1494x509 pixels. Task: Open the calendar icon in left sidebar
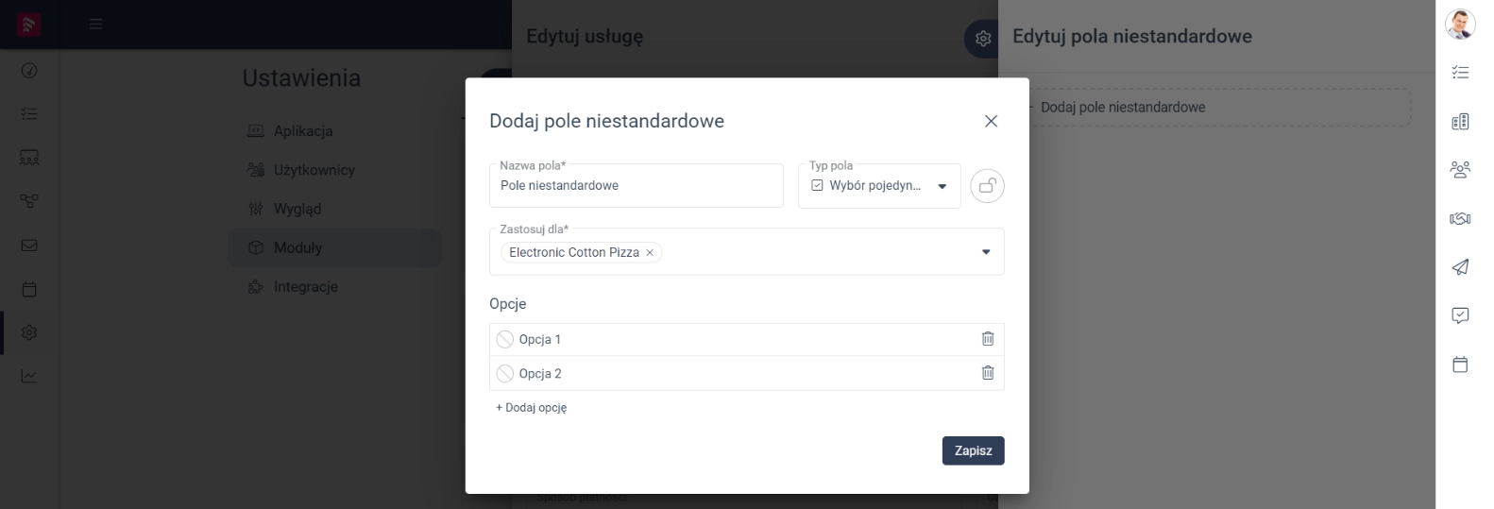(29, 289)
